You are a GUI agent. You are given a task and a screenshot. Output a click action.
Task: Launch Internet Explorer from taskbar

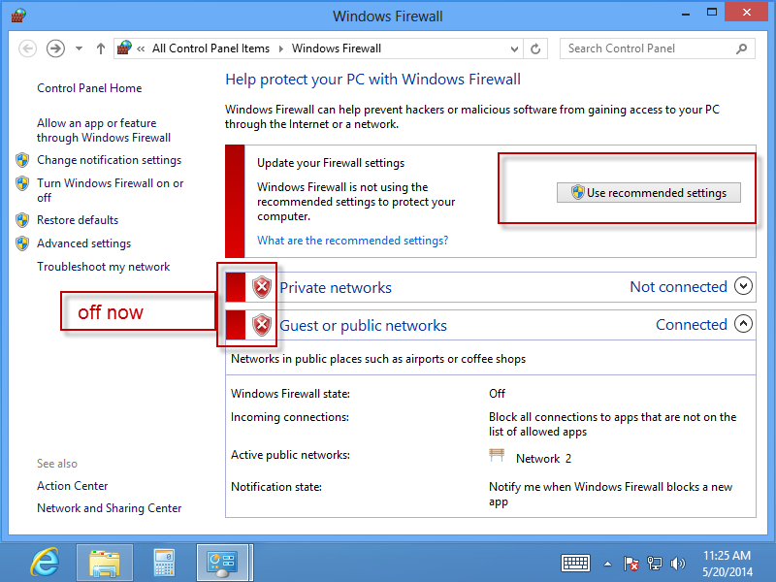click(45, 563)
